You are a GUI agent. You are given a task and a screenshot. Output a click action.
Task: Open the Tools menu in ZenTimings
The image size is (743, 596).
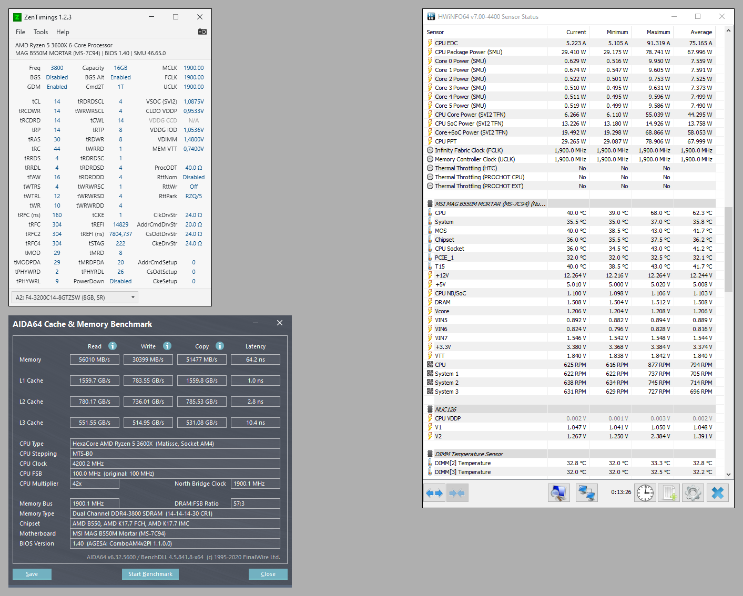click(40, 32)
